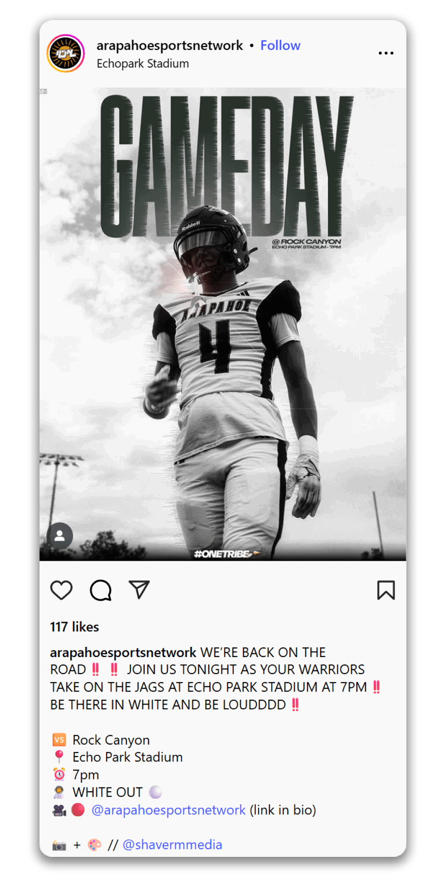Open the arapahoesportsnetwork profile picture
This screenshot has width=446, height=896.
66,54
